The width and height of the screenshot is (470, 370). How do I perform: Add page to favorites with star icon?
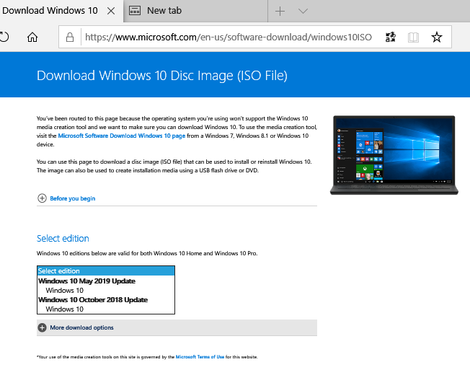[x=436, y=38]
